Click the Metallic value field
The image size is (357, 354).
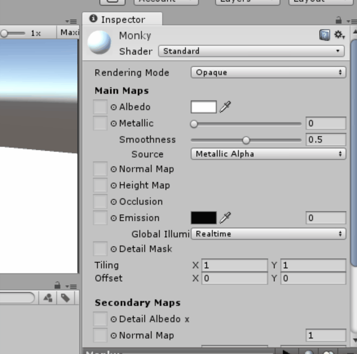click(x=326, y=123)
